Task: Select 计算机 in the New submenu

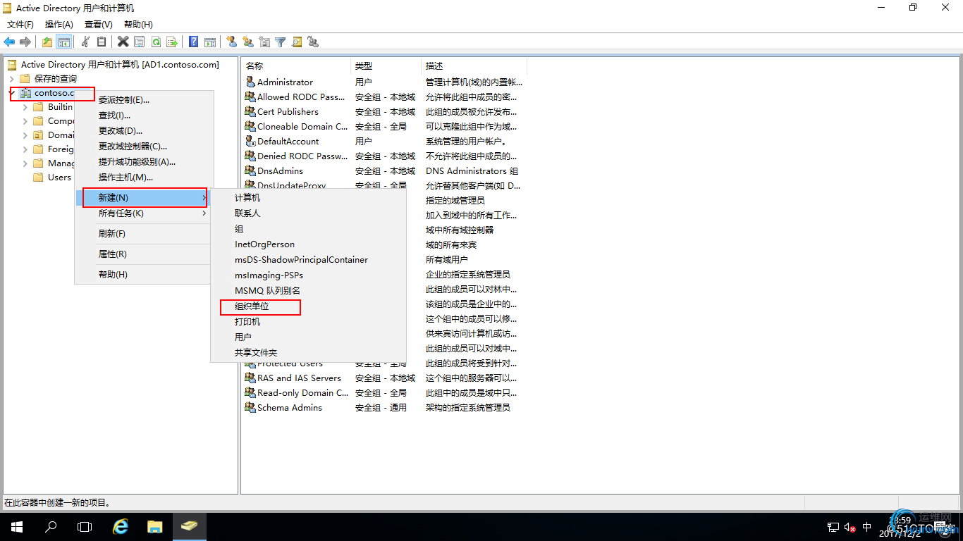Action: point(308,198)
